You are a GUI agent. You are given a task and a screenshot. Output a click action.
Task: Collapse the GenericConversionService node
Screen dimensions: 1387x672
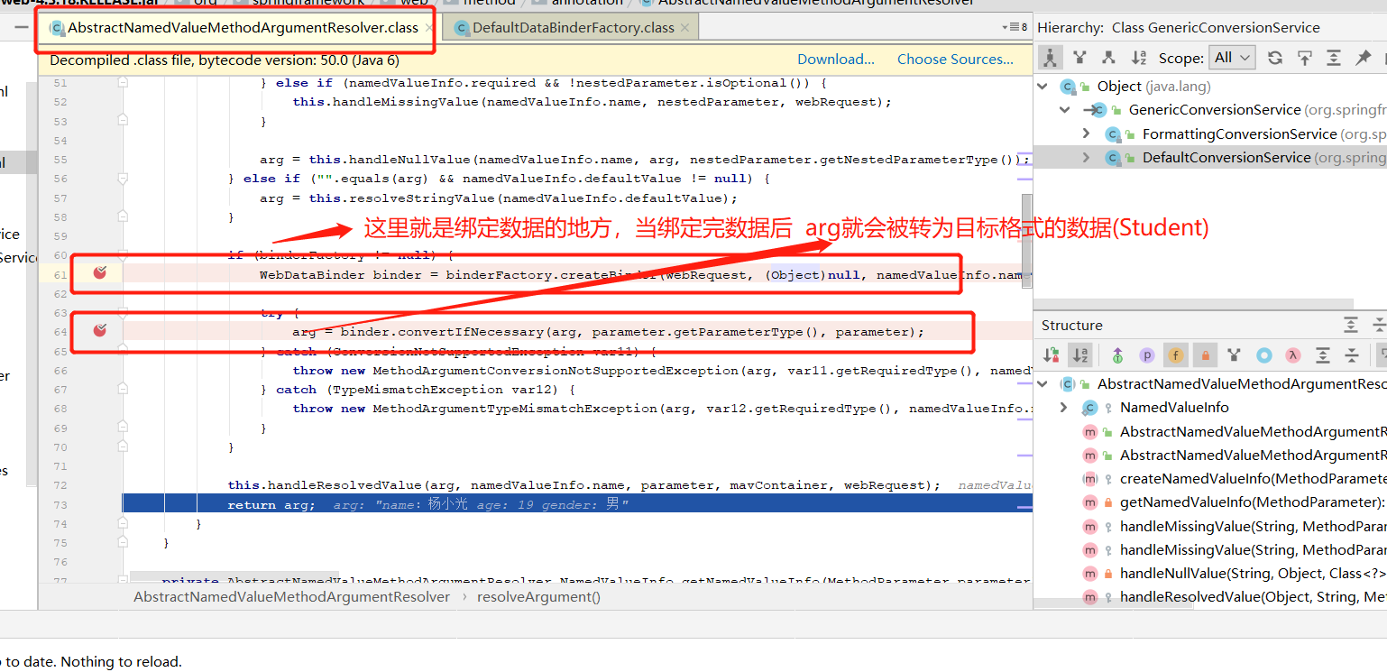point(1065,110)
